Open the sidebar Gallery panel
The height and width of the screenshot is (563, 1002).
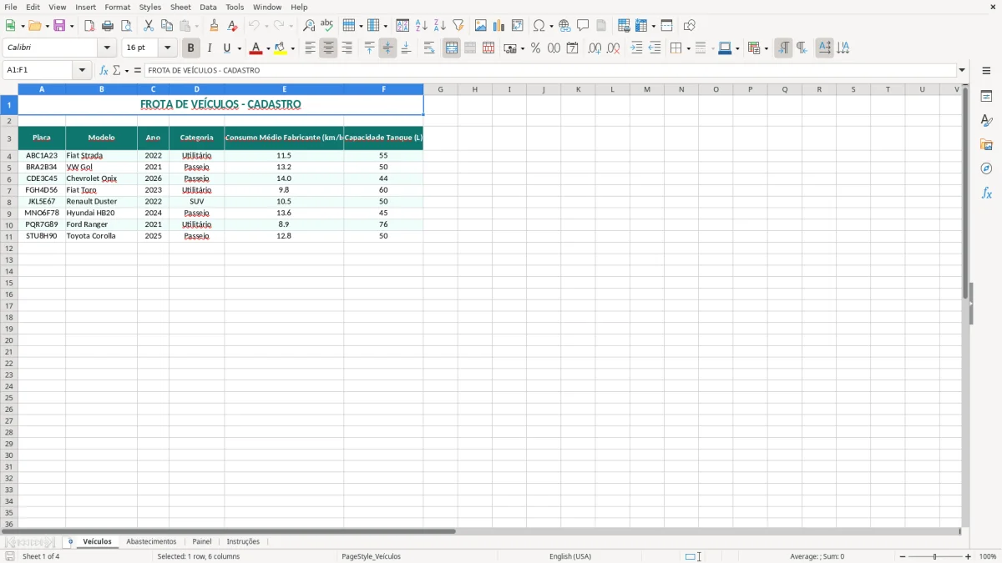pyautogui.click(x=986, y=145)
